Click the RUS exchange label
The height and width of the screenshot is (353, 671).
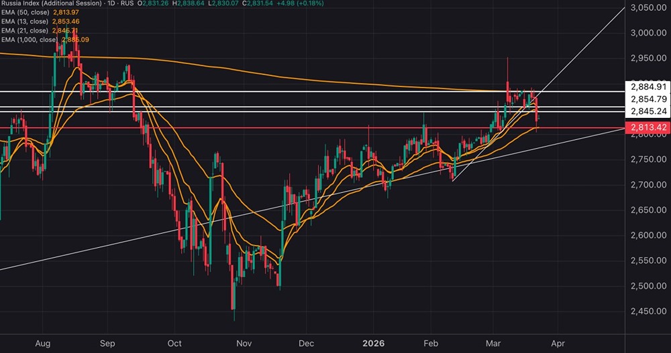click(x=127, y=3)
